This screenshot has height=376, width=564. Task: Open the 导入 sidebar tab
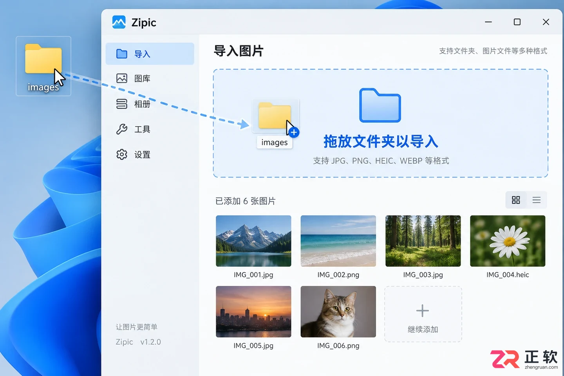(x=150, y=54)
